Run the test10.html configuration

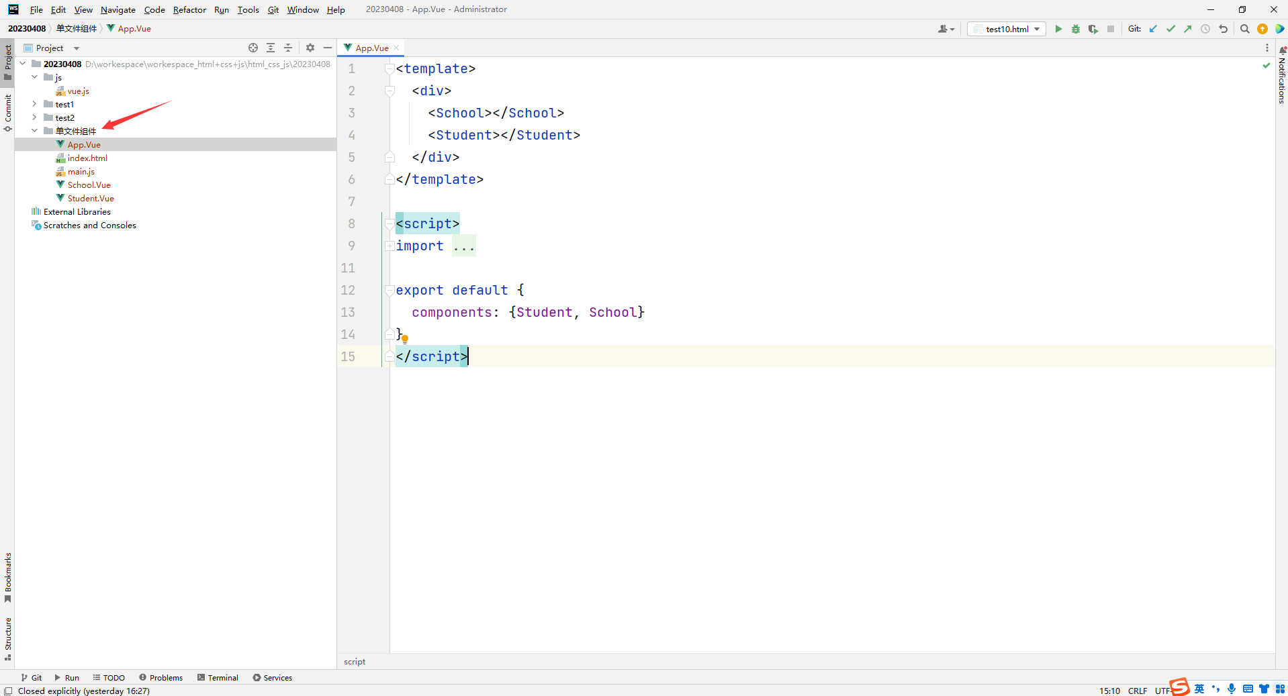pos(1058,29)
